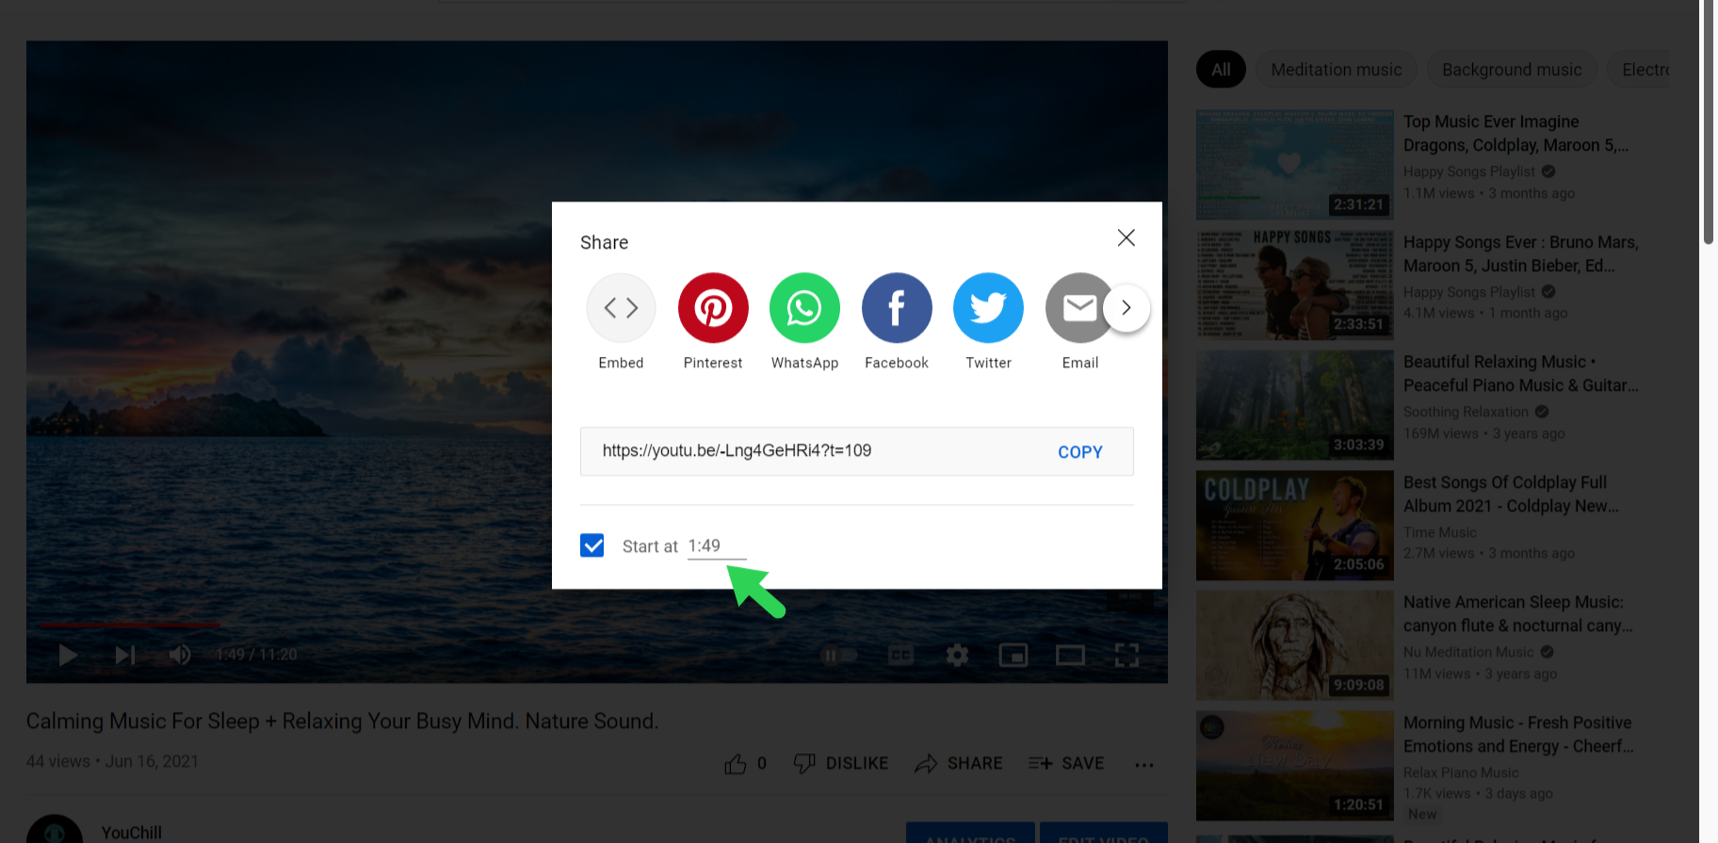Screen dimensions: 1718x843
Task: Share the video on Facebook
Action: pos(897,308)
